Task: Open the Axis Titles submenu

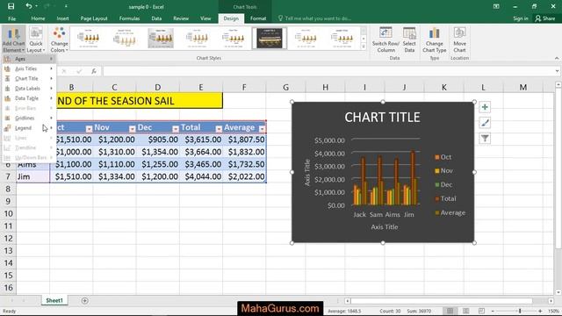Action: (29, 68)
